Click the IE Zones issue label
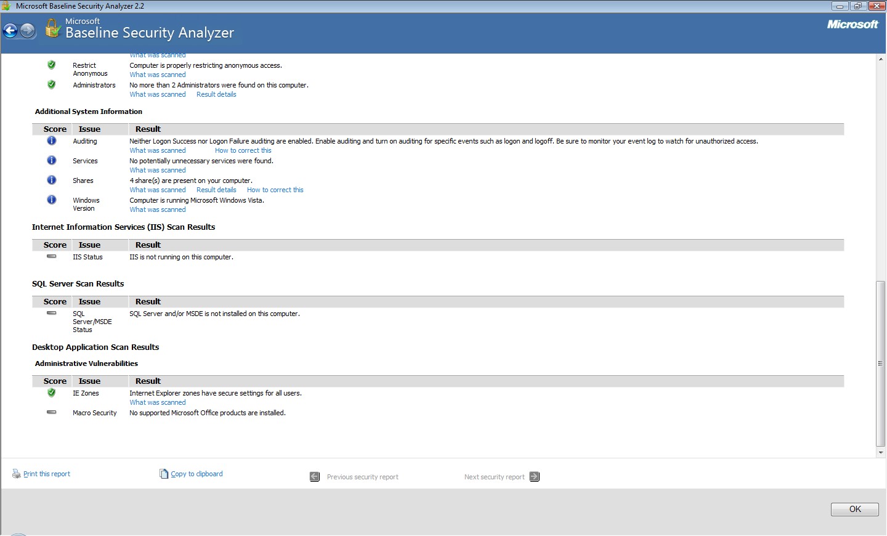This screenshot has height=536, width=887. [x=86, y=393]
